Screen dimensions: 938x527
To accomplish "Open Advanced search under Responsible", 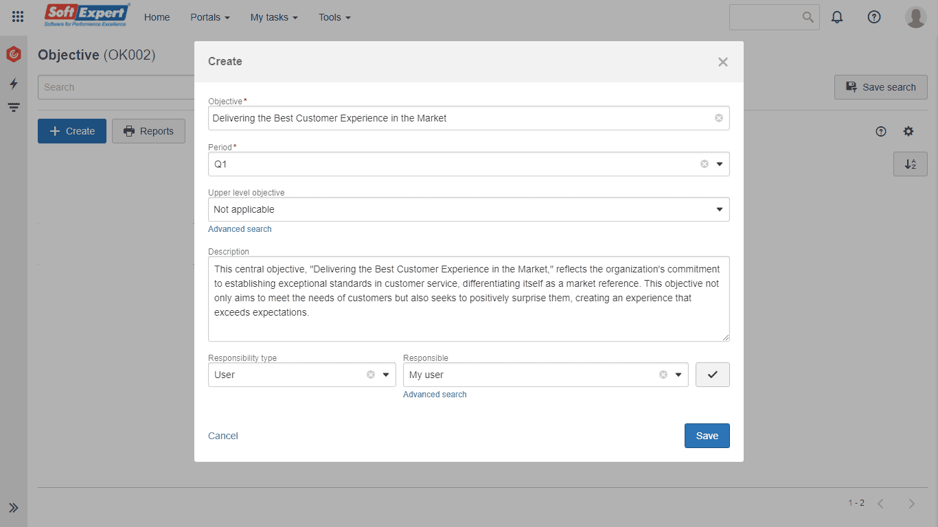I will coord(435,395).
